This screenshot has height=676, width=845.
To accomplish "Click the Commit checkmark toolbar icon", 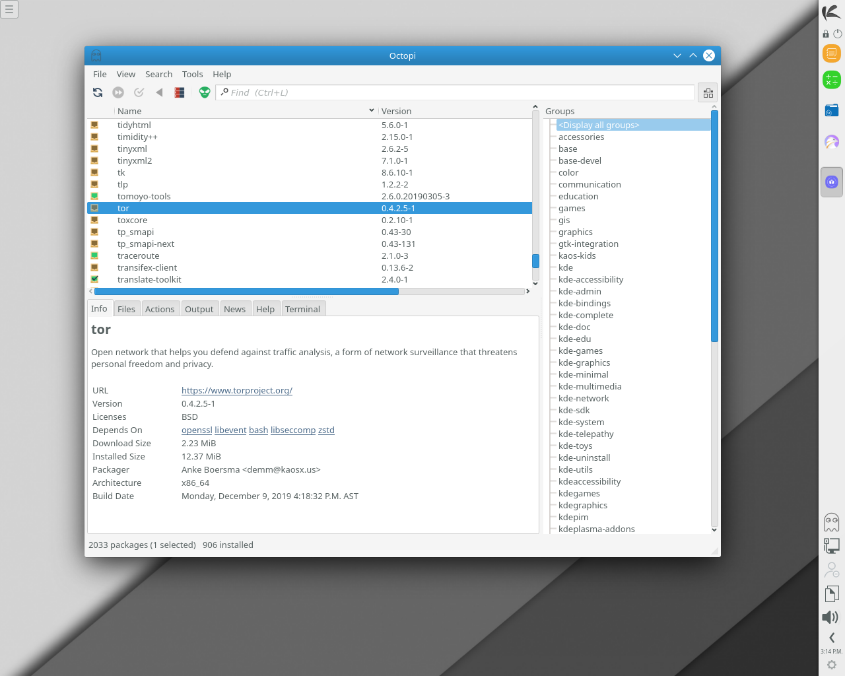I will coord(139,92).
